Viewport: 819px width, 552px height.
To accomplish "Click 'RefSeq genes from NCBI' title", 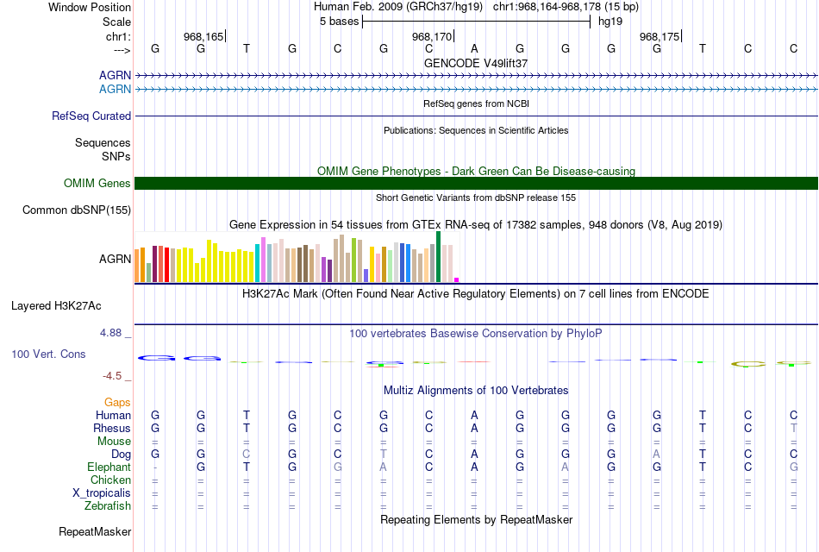I will 476,103.
